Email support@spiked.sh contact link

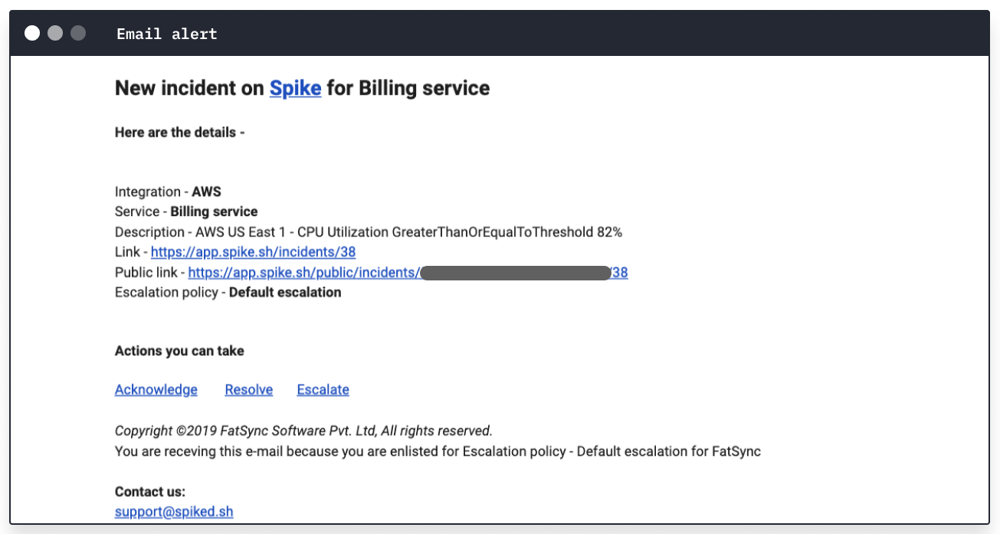click(174, 512)
